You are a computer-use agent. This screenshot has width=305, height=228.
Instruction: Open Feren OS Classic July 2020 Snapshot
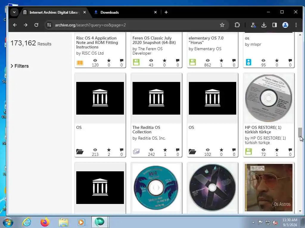pyautogui.click(x=154, y=40)
